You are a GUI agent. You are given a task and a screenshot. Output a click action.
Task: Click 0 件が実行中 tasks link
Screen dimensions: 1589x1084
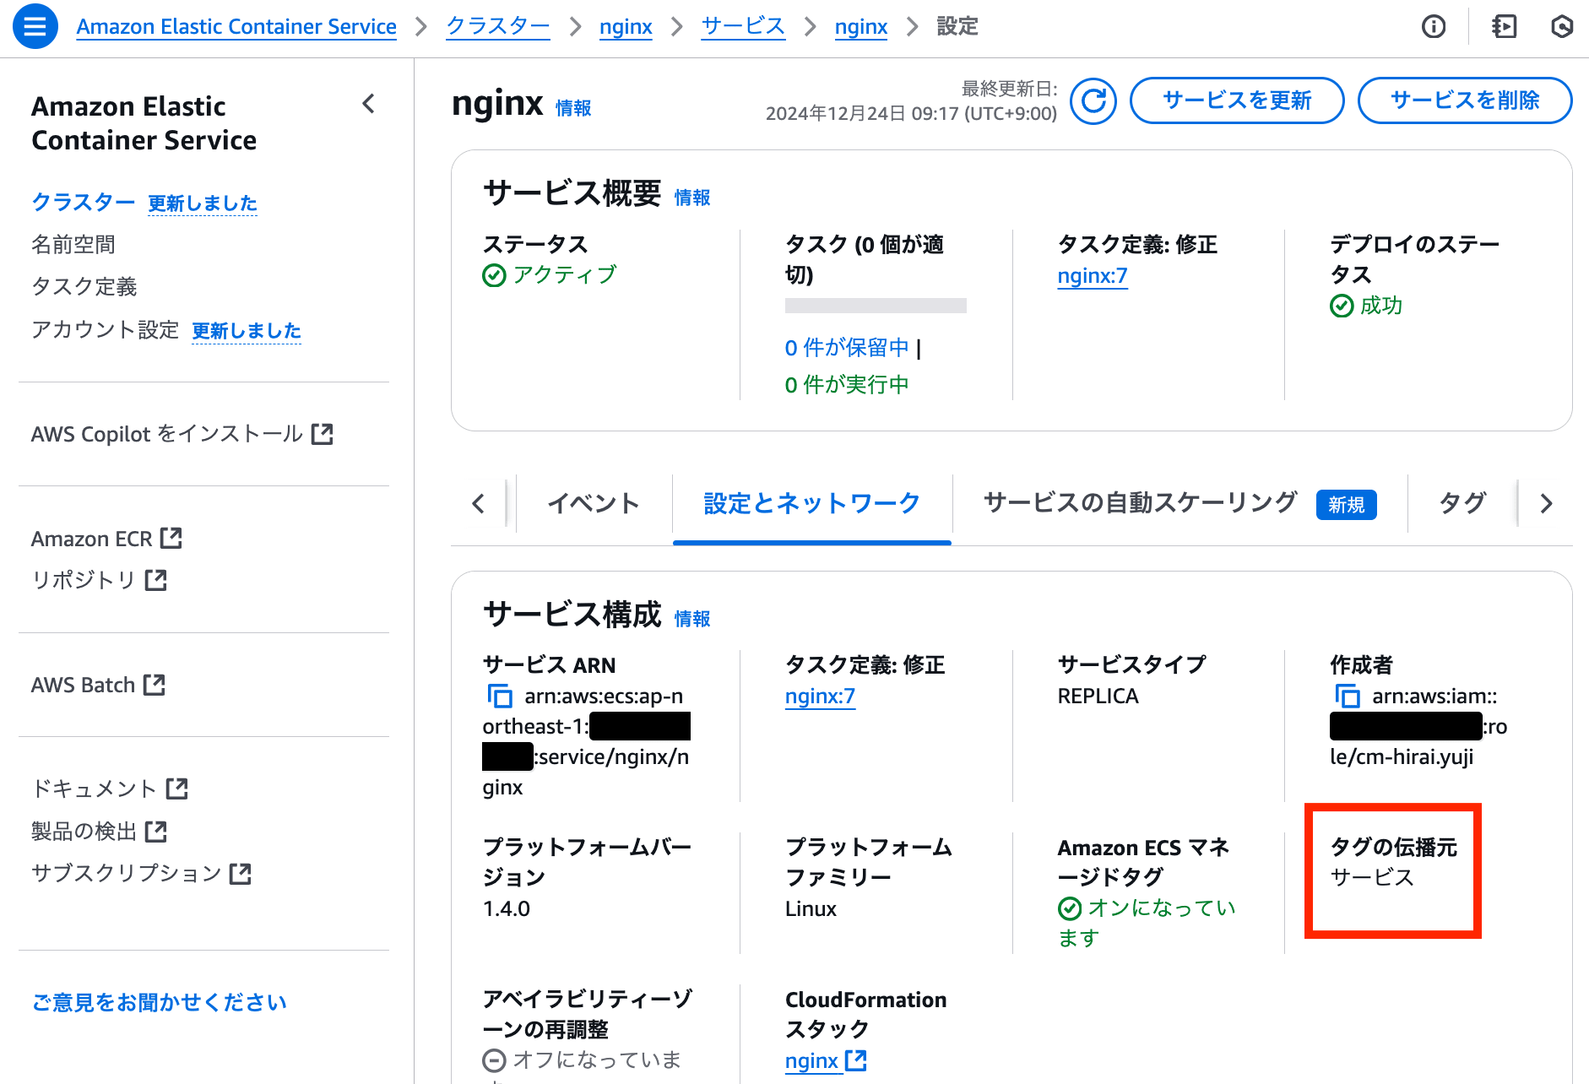[x=847, y=385]
